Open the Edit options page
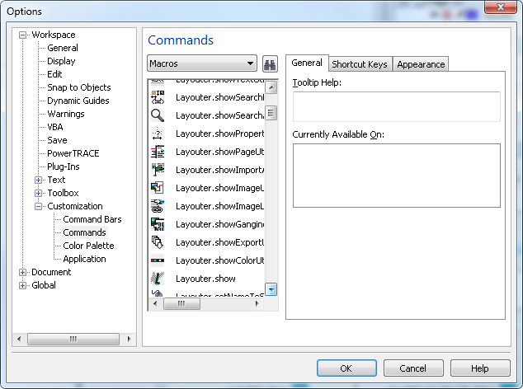This screenshot has height=389, width=523. (54, 74)
